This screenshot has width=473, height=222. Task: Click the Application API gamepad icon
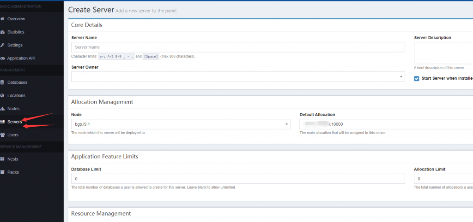pos(3,58)
